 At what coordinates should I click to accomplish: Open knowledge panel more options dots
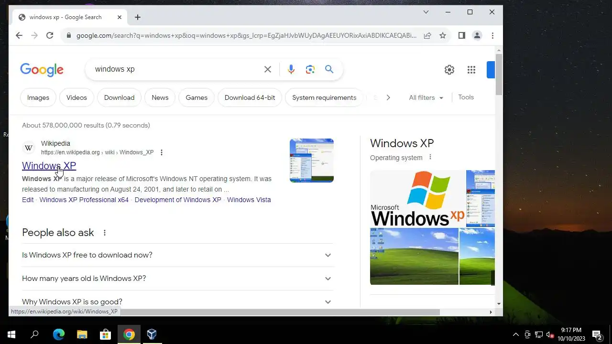coord(430,157)
